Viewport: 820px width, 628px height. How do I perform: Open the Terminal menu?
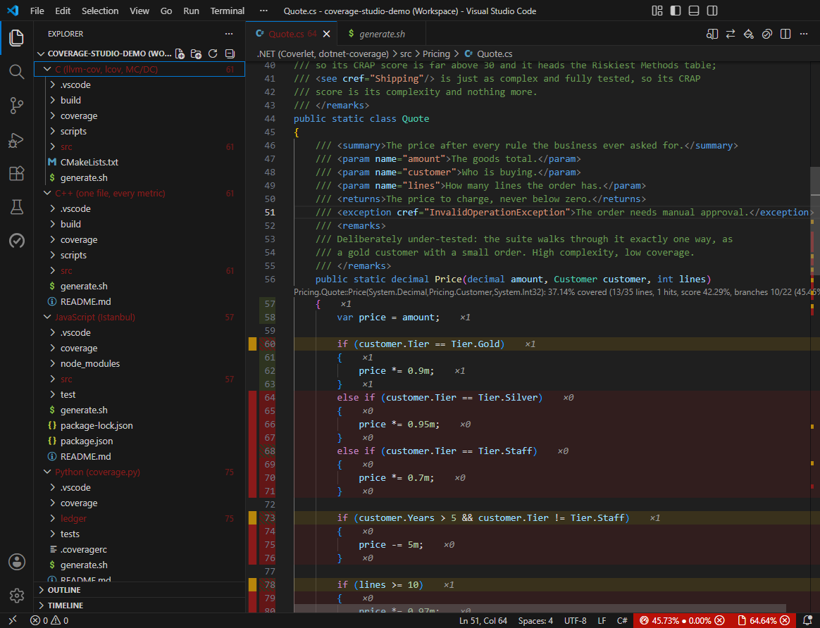[x=228, y=11]
